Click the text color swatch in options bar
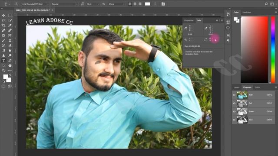The height and width of the screenshot is (156, 278). [x=148, y=4]
